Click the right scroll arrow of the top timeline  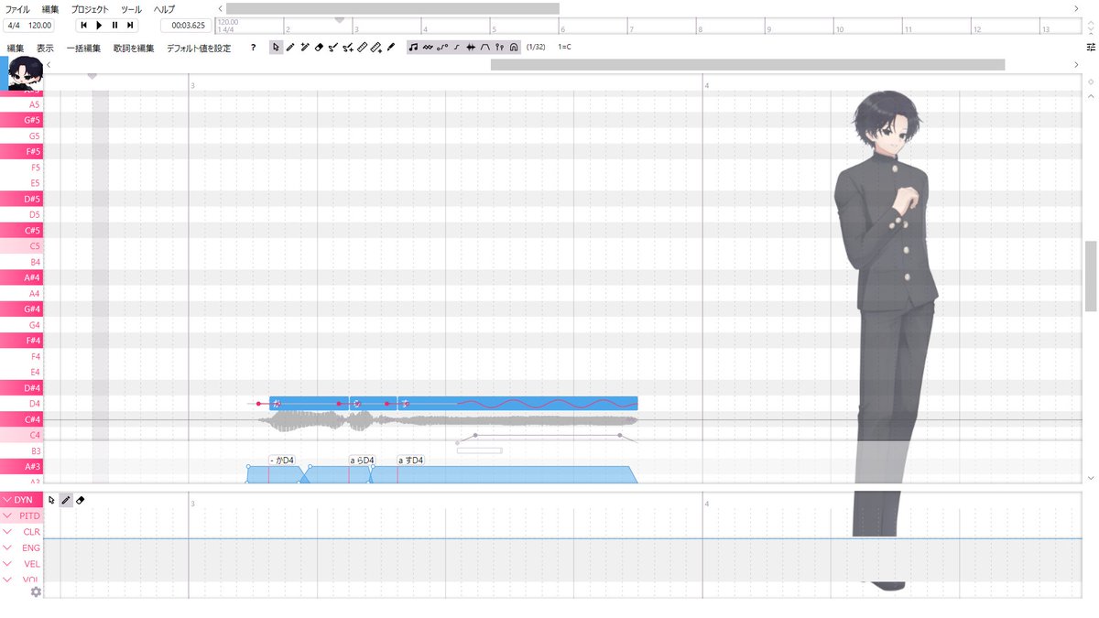point(1075,8)
